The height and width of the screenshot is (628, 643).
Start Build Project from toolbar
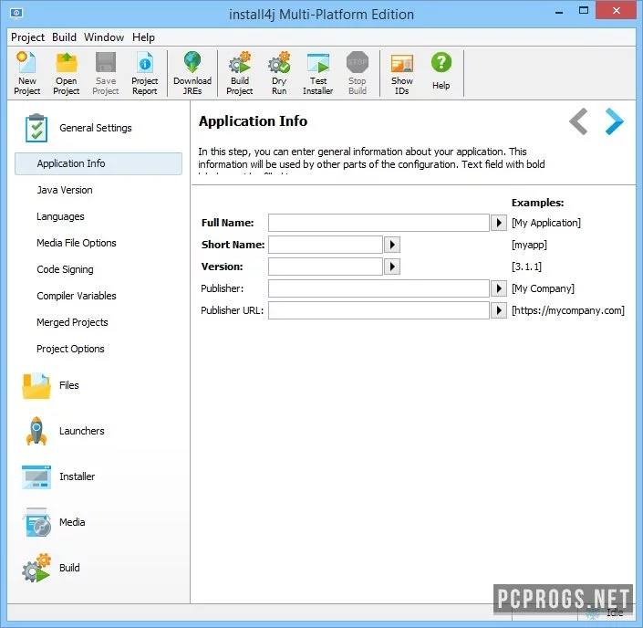pos(240,73)
